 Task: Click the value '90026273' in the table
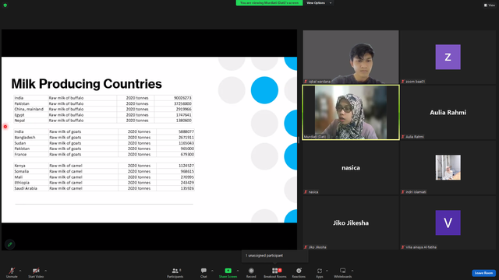(182, 98)
